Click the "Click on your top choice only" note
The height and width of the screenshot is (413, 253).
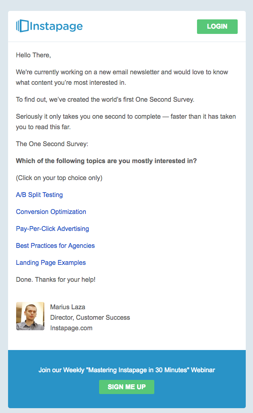click(x=59, y=178)
